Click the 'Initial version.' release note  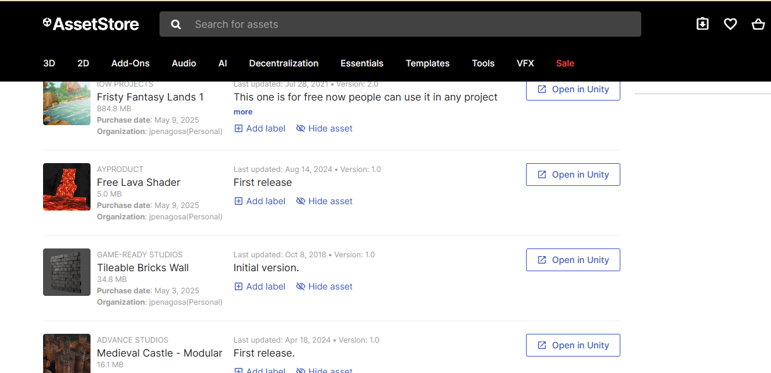(266, 267)
